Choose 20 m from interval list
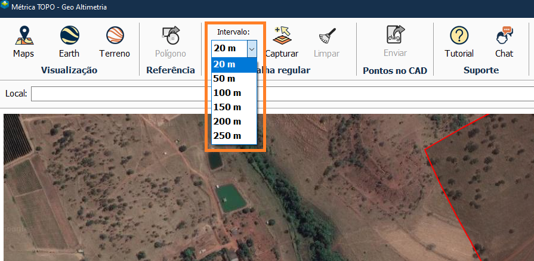This screenshot has width=534, height=261. click(234, 64)
